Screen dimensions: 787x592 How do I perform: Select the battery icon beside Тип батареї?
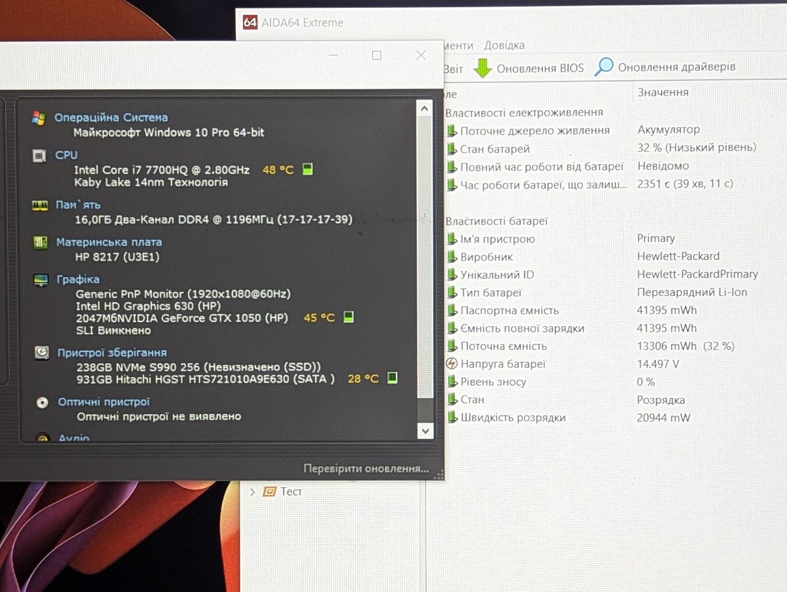452,293
